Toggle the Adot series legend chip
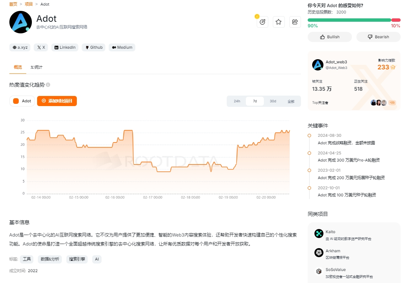Viewport: 407px width, 283px height. pos(22,101)
